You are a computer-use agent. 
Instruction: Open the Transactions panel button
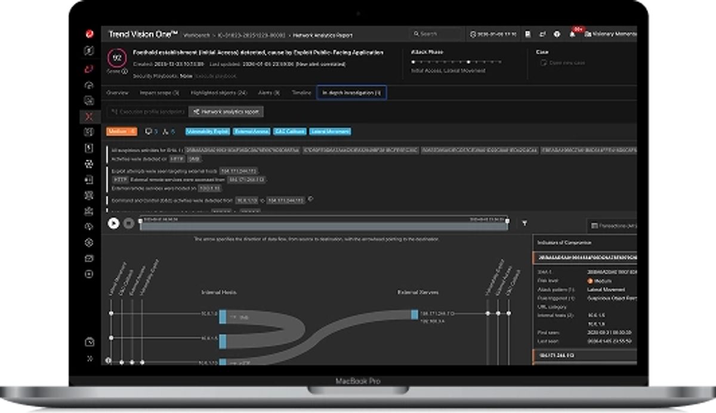tap(612, 225)
